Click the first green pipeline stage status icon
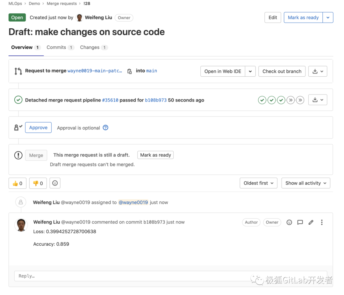Screen dimensions: 344x295 click(x=262, y=100)
